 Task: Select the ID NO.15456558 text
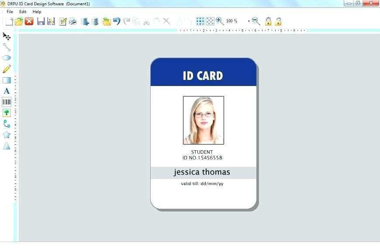pos(202,158)
